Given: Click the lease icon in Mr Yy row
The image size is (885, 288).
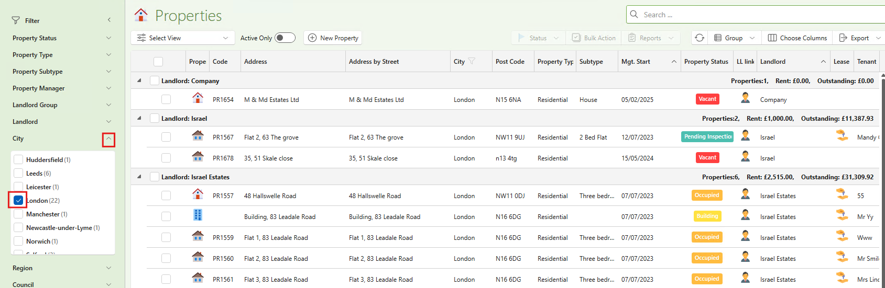Looking at the screenshot, I should pos(842,215).
